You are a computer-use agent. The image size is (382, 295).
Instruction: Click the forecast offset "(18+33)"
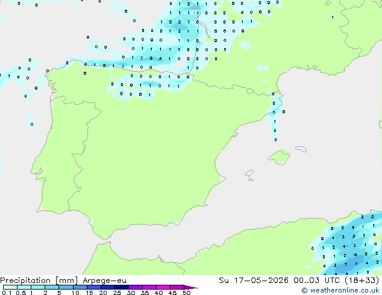[x=362, y=280]
